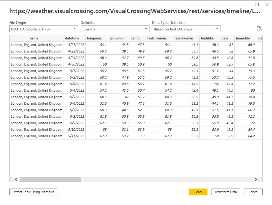Open the Data Type Detection dropdown
272x205 pixels.
[x=186, y=29]
